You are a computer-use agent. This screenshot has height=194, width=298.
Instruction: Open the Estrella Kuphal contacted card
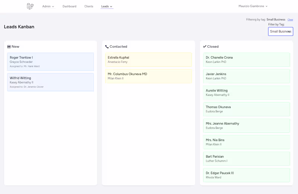click(148, 59)
